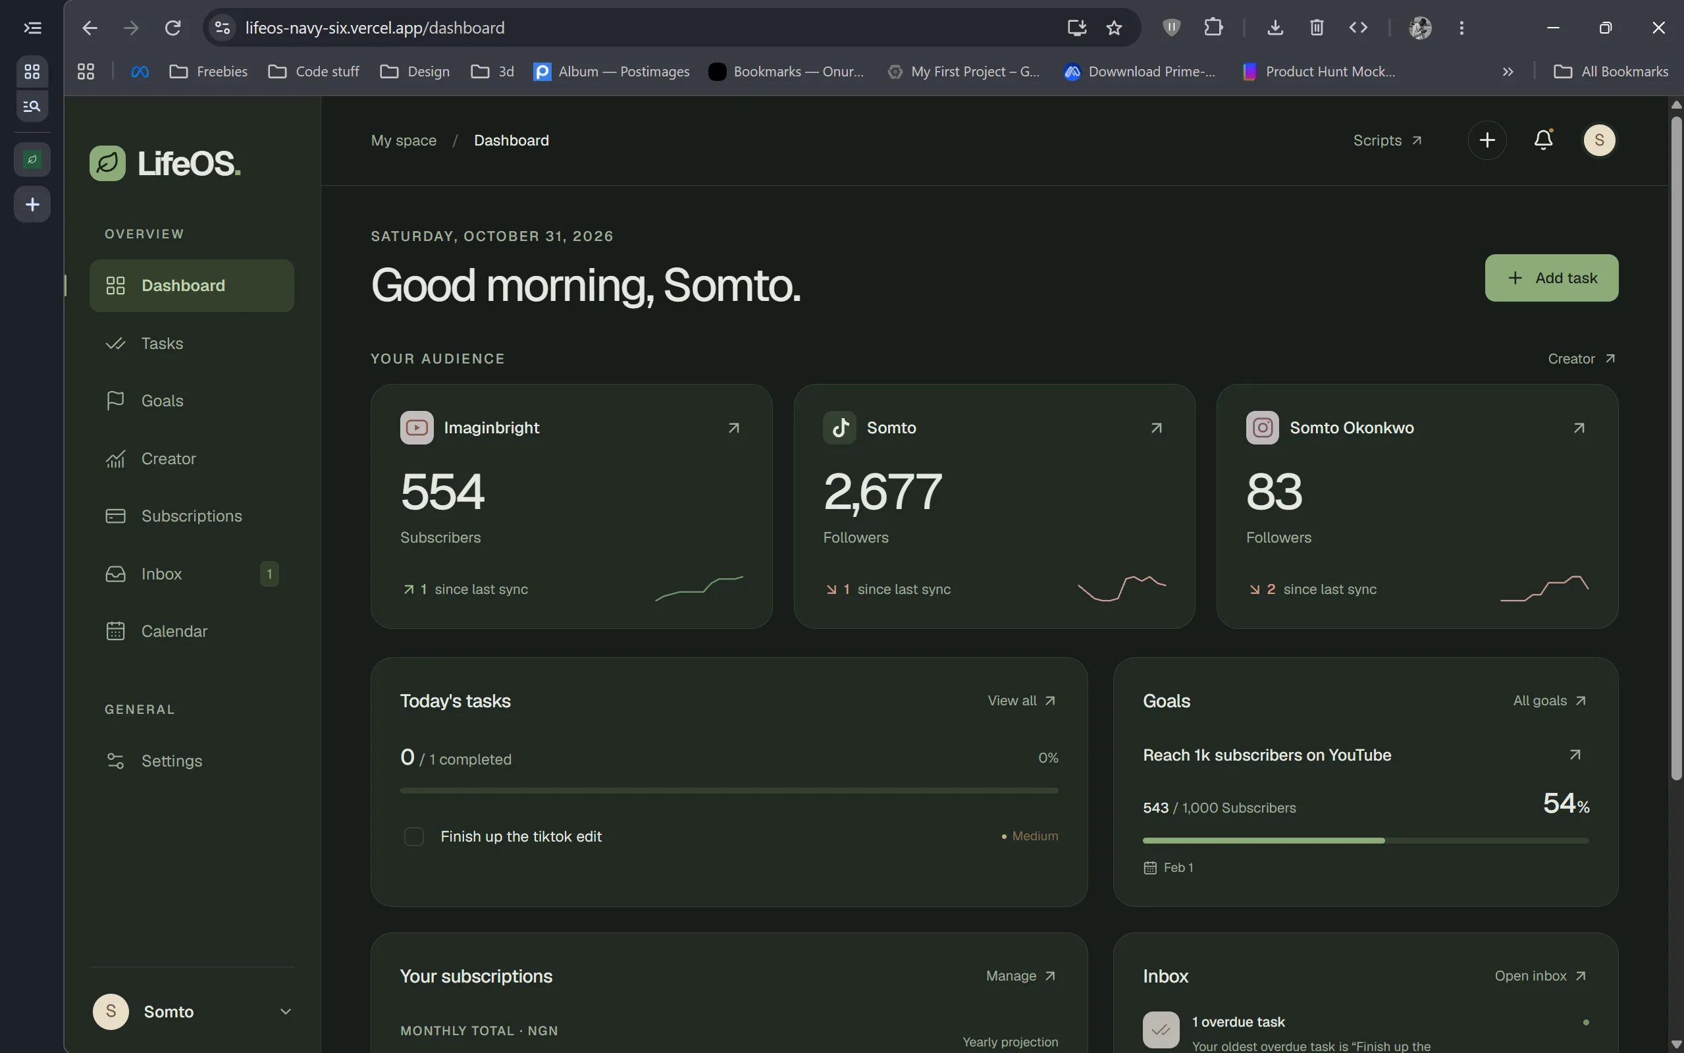Open the S profile avatar in header
The height and width of the screenshot is (1053, 1684).
(x=1599, y=140)
